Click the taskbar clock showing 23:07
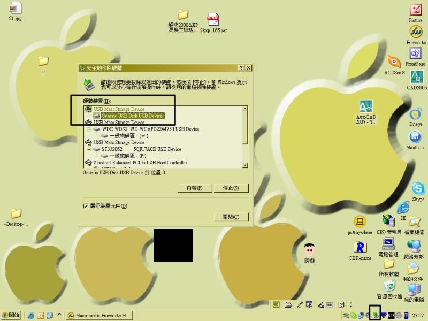 point(418,316)
